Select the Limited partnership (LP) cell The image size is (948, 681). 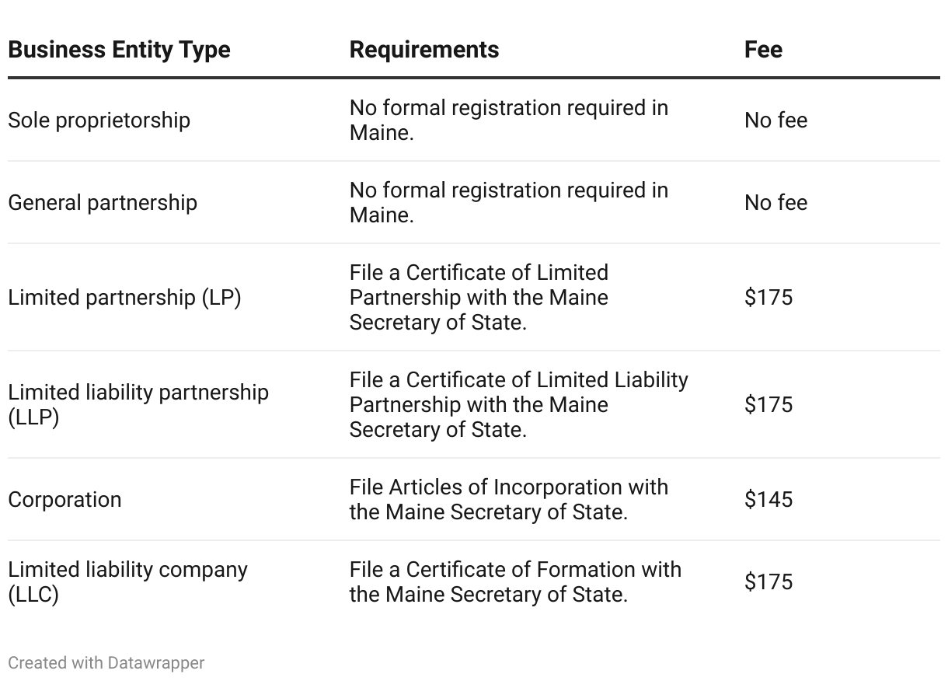tap(124, 298)
